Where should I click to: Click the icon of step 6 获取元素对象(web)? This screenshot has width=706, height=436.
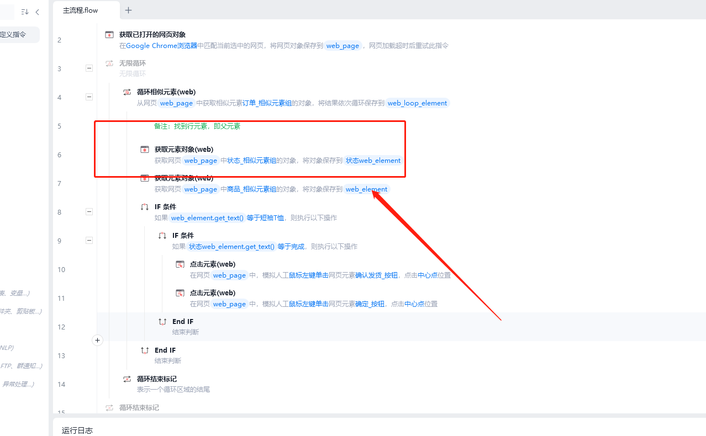point(145,150)
